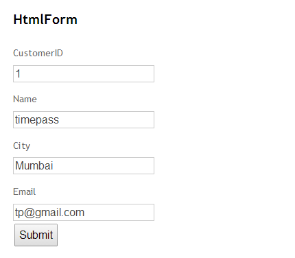Screen dimensions: 295x258
Task: Submit the customer form
Action: [x=36, y=235]
